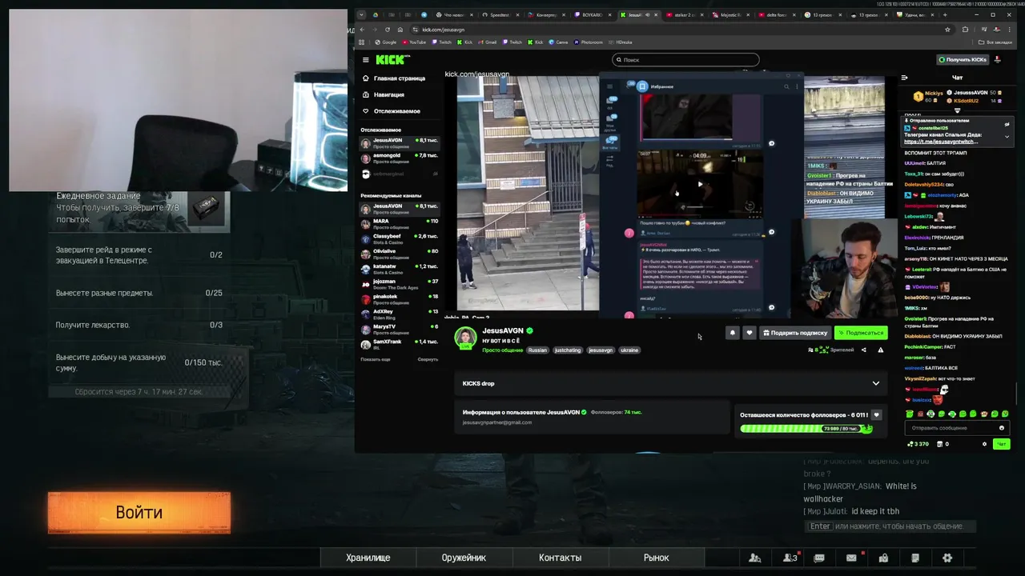
Task: Open the Kick hamburger menu icon
Action: (x=365, y=60)
